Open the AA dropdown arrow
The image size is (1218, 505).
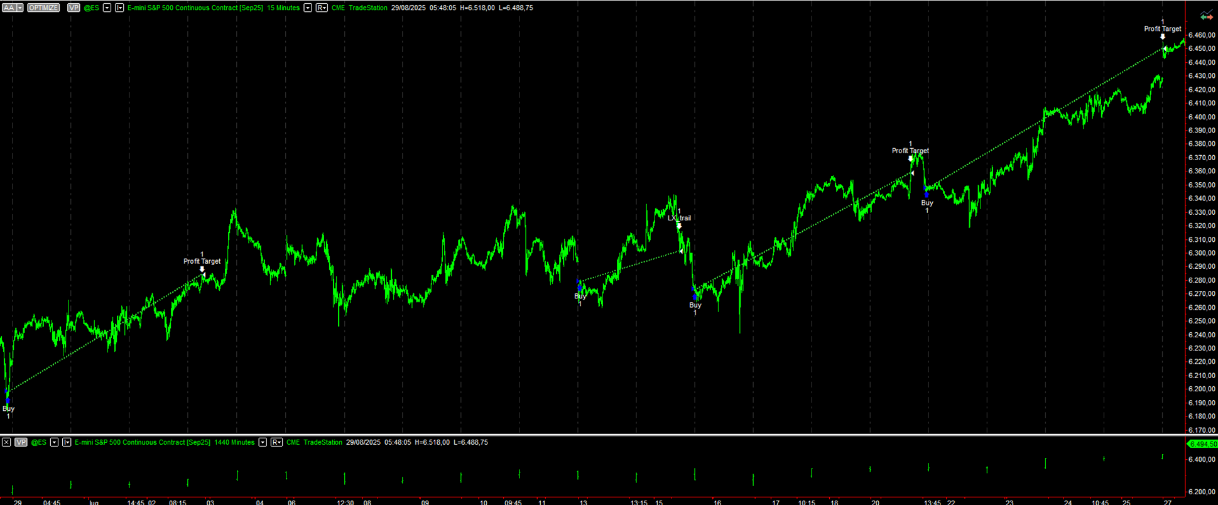click(x=20, y=8)
